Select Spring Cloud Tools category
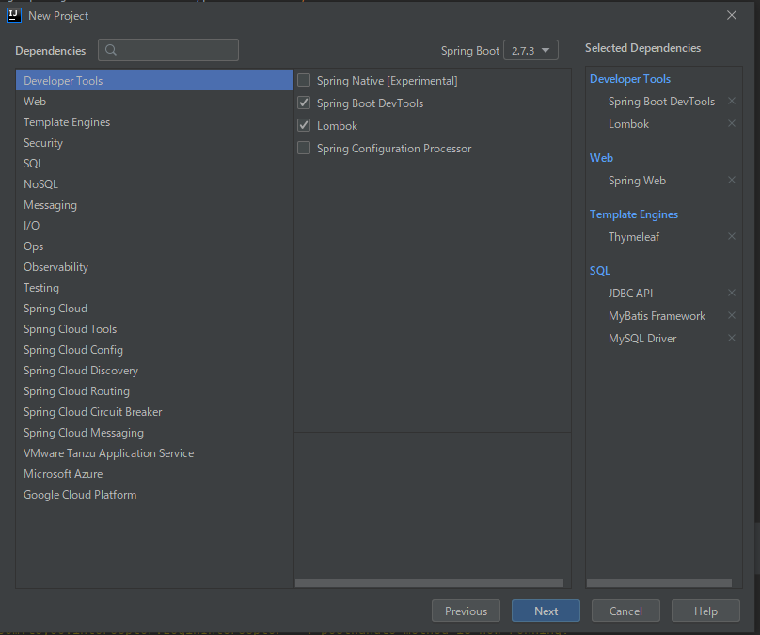This screenshot has width=760, height=635. 154,329
